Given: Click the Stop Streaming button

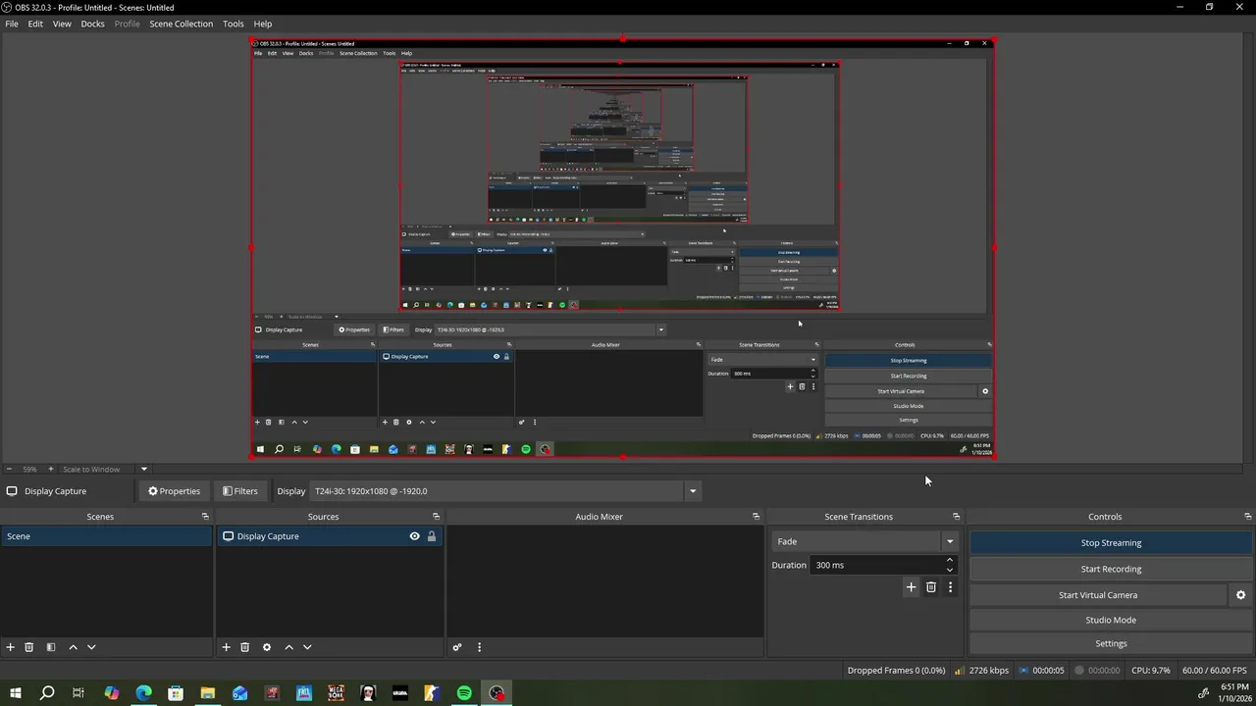Looking at the screenshot, I should 1111,543.
